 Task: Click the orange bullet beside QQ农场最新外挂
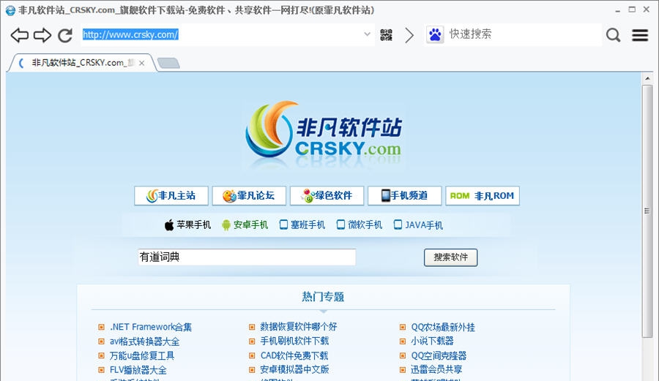coord(403,327)
